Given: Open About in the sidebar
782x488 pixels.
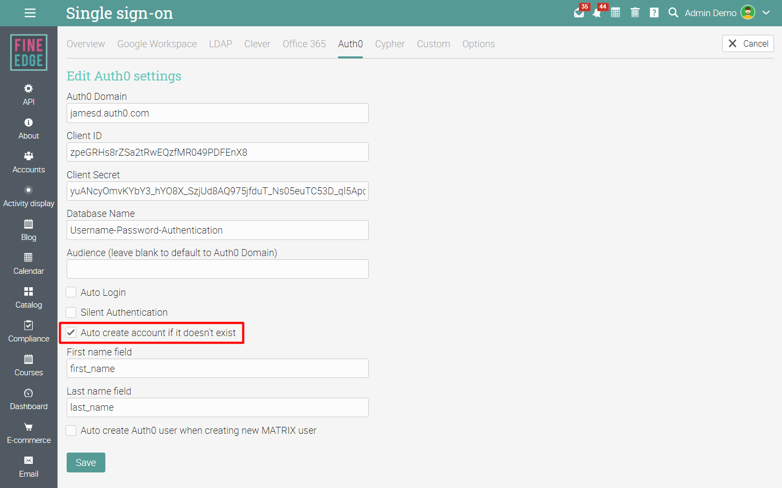Looking at the screenshot, I should tap(28, 129).
